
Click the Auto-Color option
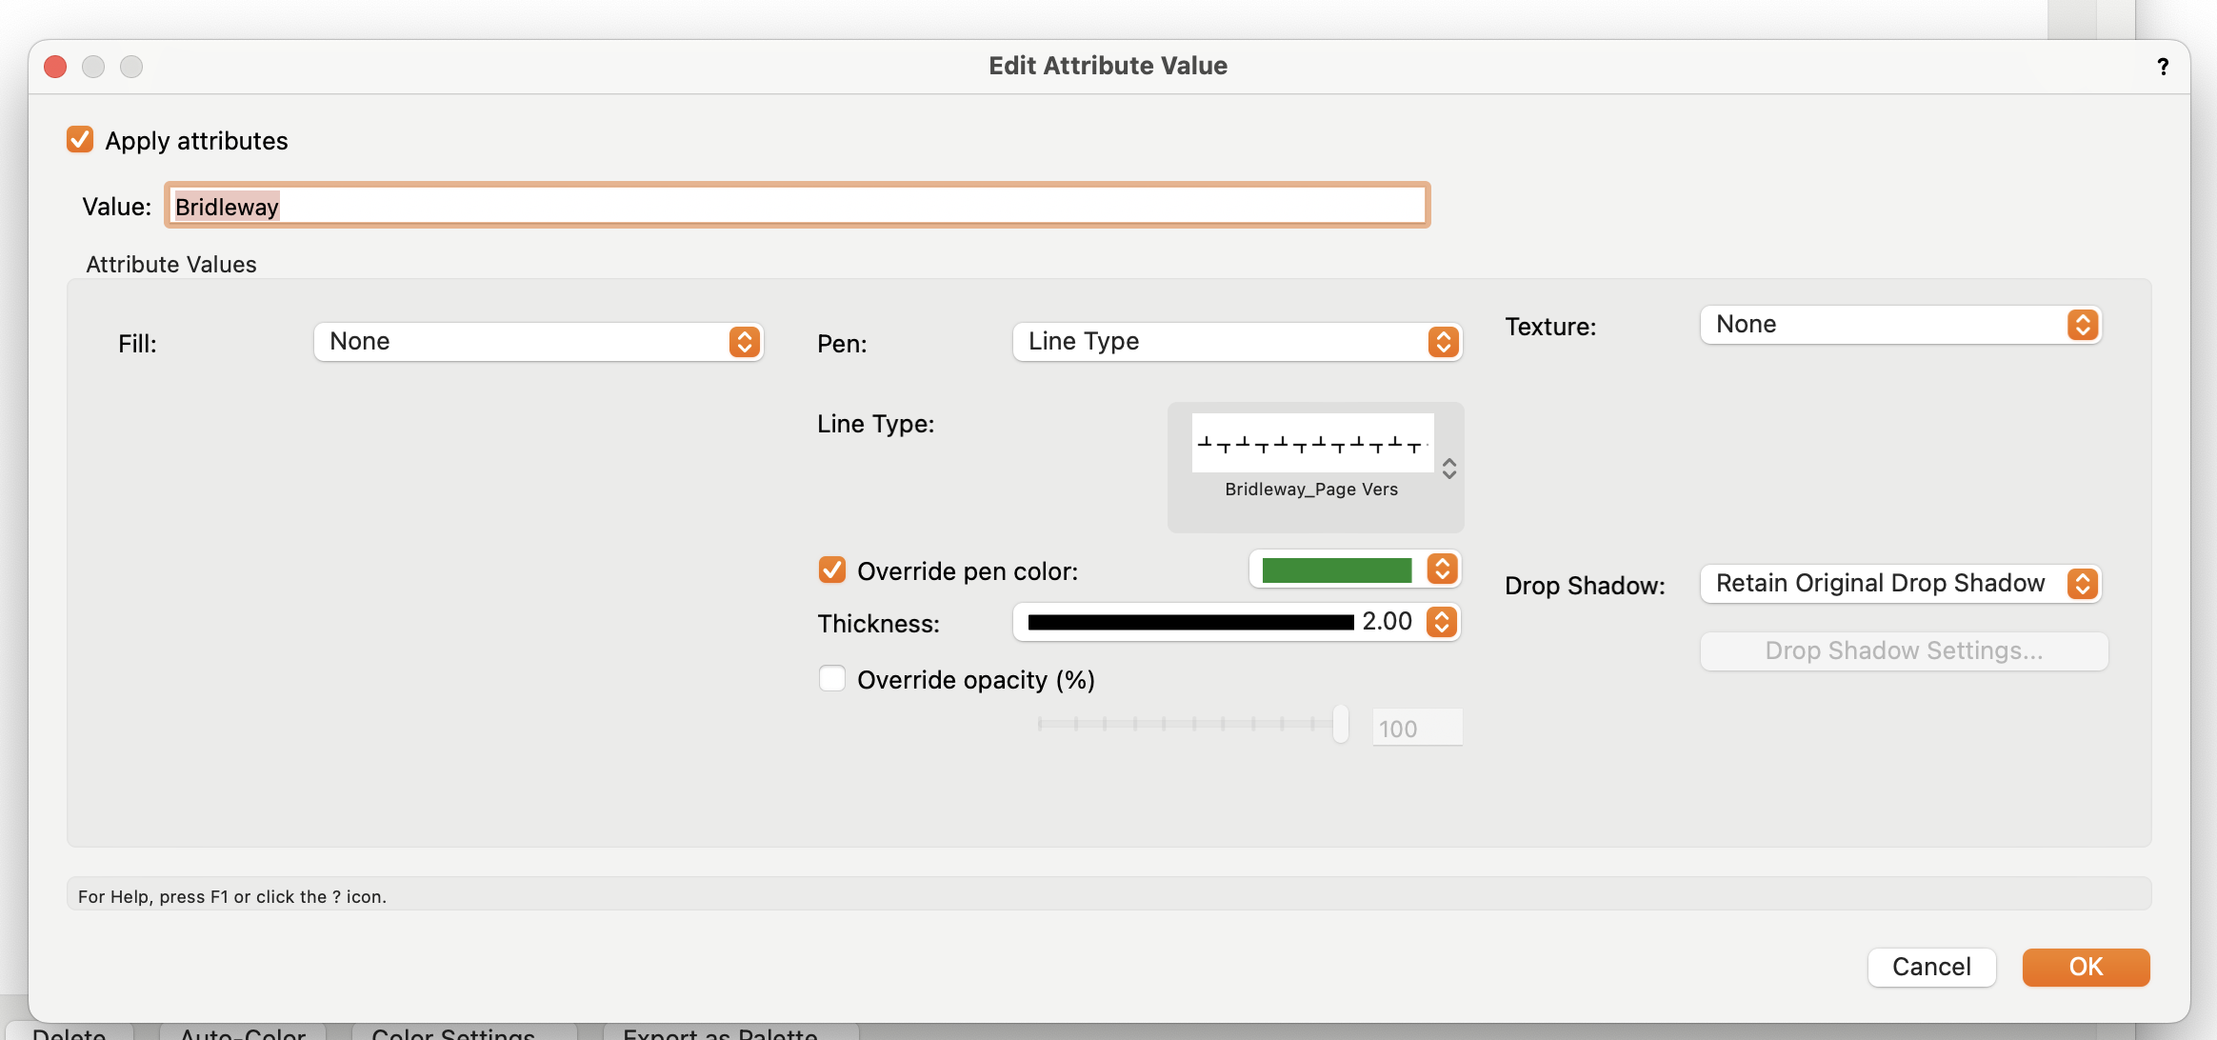click(241, 1032)
